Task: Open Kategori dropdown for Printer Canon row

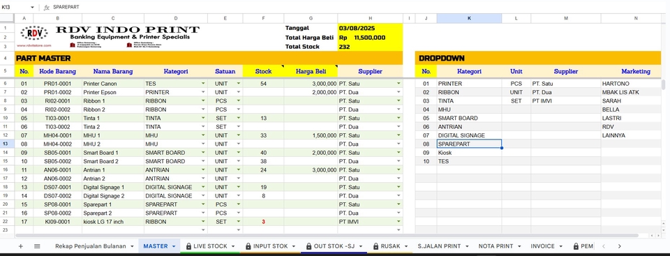Action: click(203, 84)
